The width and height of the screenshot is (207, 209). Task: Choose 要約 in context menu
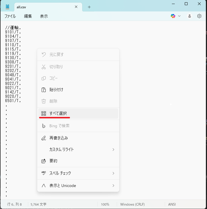click(x=78, y=161)
